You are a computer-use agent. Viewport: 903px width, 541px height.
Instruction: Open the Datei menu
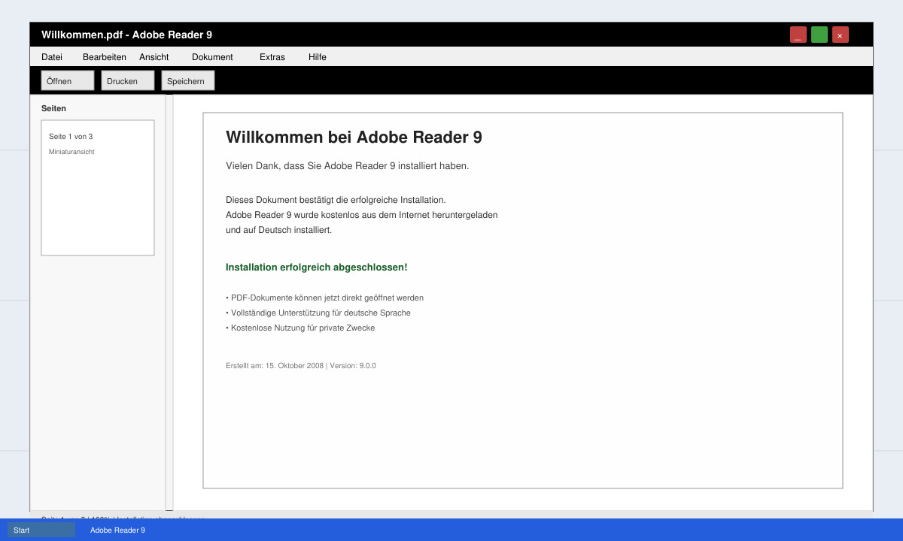pos(52,57)
